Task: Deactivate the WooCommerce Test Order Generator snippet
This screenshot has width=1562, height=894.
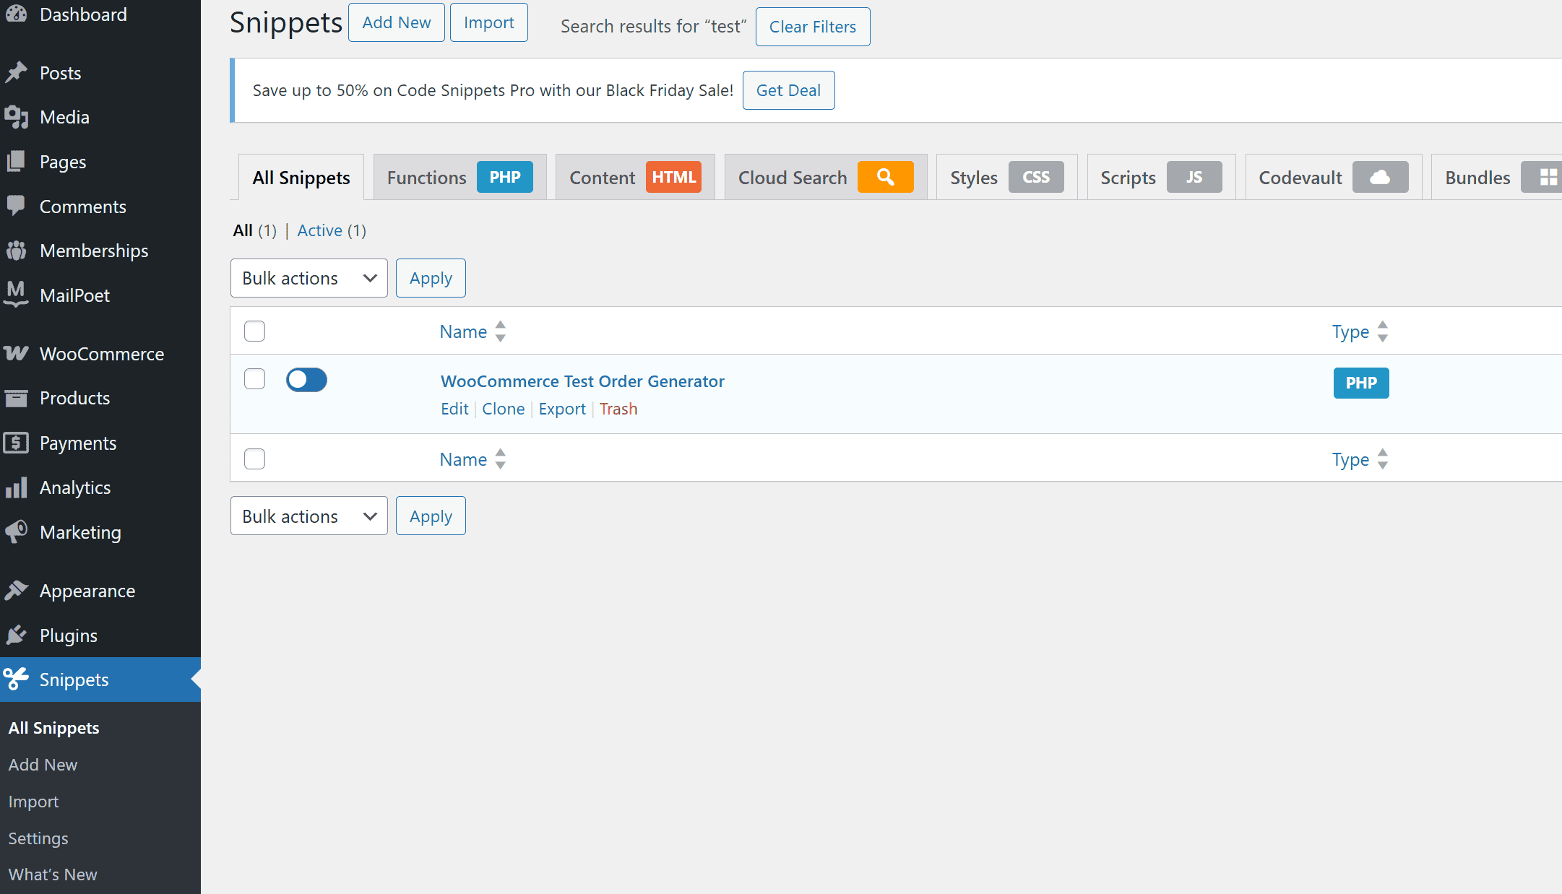Action: click(x=306, y=379)
